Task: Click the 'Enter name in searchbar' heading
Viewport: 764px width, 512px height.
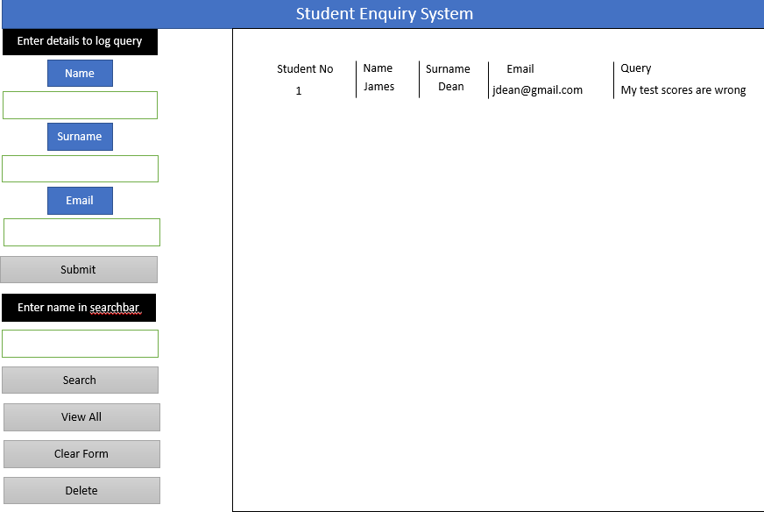Action: [79, 308]
